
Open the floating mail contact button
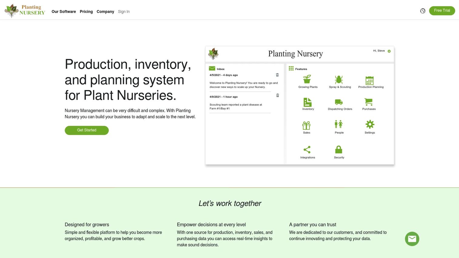[x=412, y=239]
